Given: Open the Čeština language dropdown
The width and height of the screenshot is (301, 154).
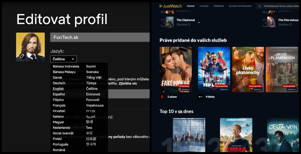Looking at the screenshot, I should [63, 59].
